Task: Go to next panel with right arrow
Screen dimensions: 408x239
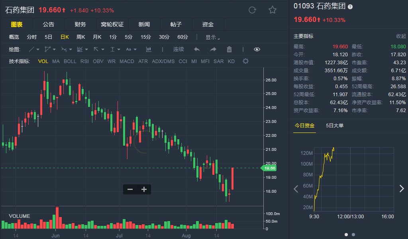Action: (x=401, y=189)
